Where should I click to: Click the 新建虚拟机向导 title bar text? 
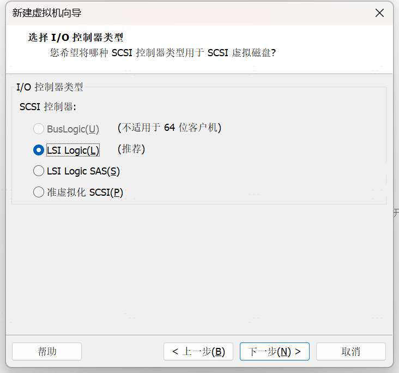pyautogui.click(x=47, y=13)
